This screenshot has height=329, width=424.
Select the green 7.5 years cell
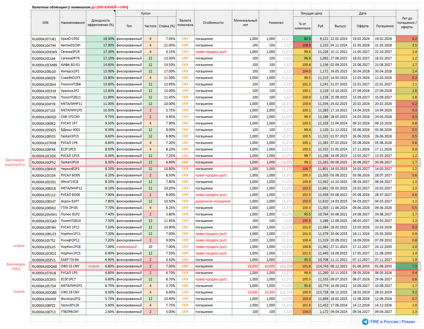407,266
